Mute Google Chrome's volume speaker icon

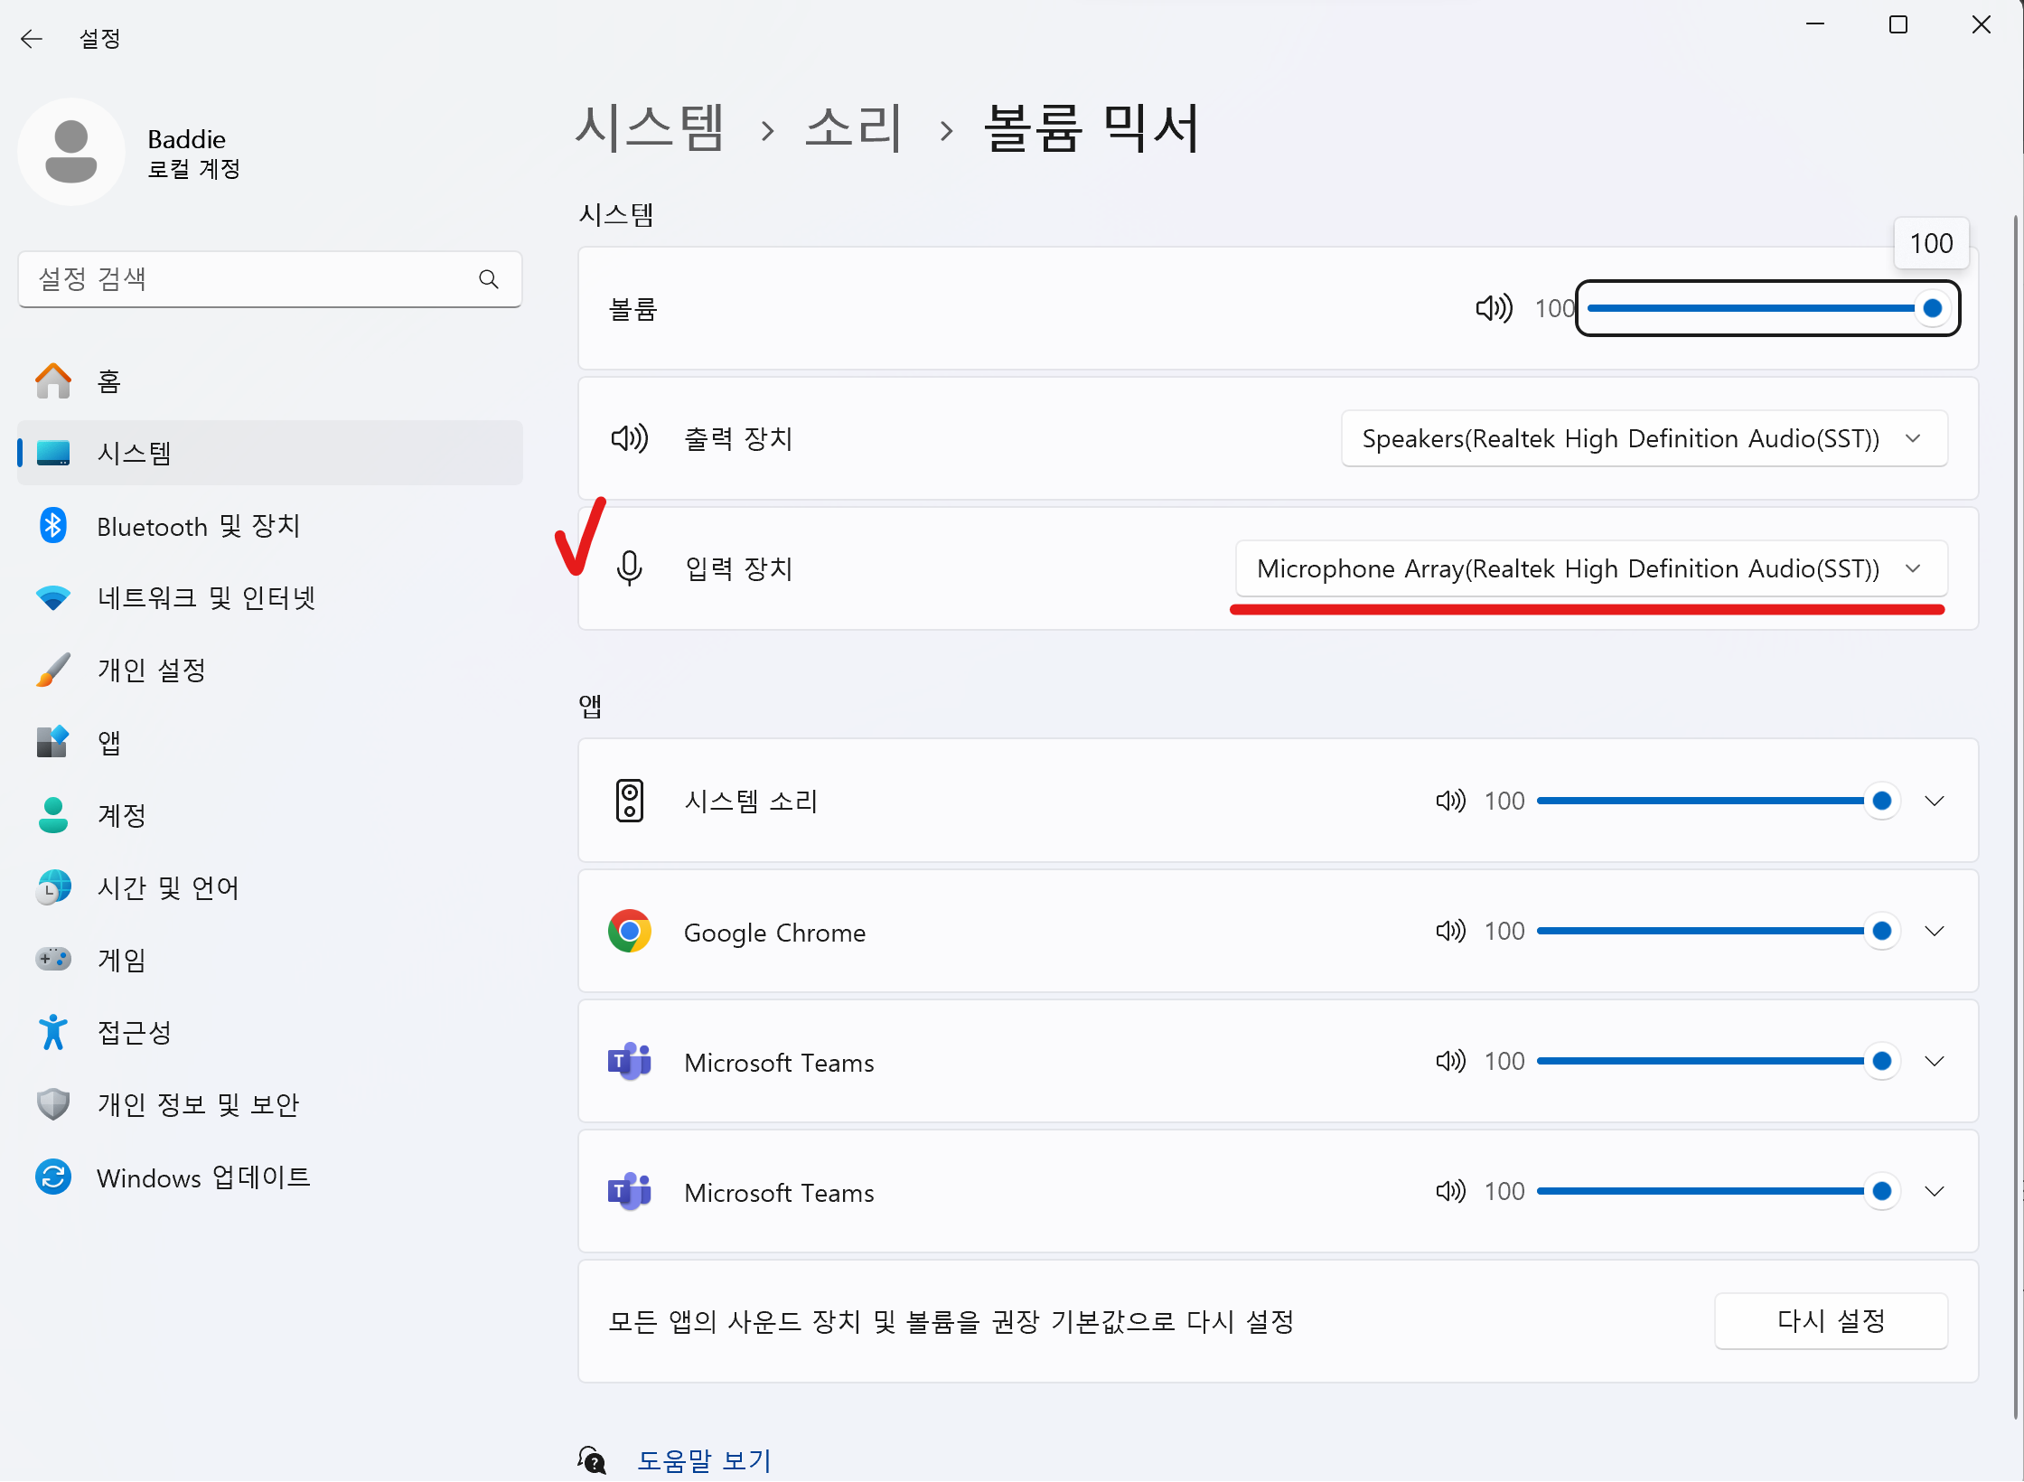point(1450,931)
